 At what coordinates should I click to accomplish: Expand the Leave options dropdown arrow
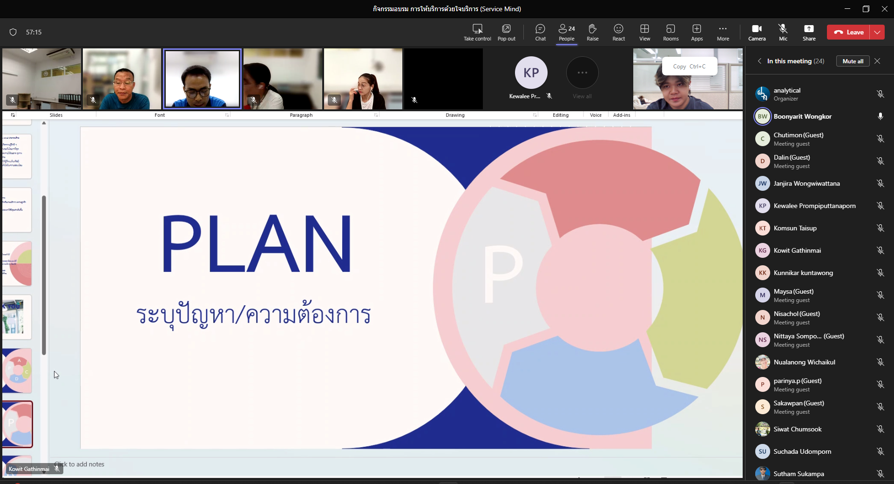click(x=877, y=32)
